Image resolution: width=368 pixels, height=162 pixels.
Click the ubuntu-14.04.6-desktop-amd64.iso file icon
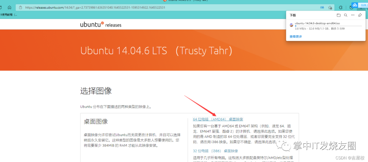tap(291, 25)
